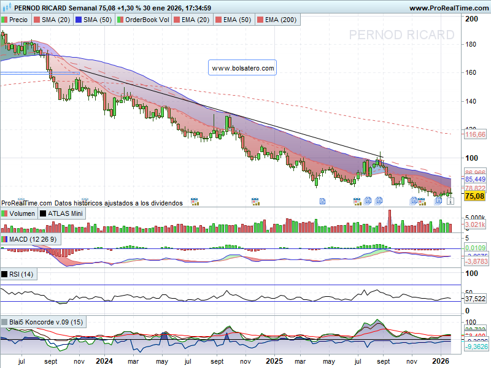This screenshot has height=368, width=491.
Task: Click the black ATLAS Mini color square
Action: coord(43,213)
